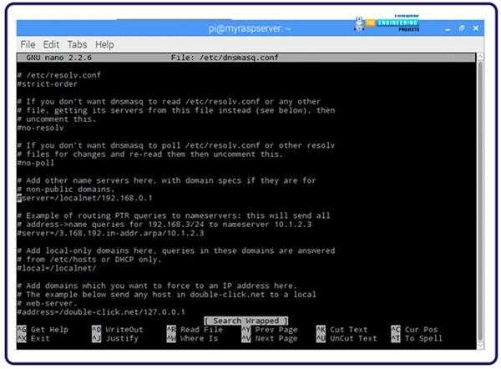Image resolution: width=501 pixels, height=369 pixels.
Task: Click the '#address=/double-click.net/127.0.0.1' line
Action: click(x=101, y=312)
